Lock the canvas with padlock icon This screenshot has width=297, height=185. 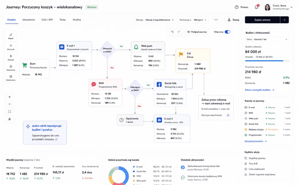click(x=10, y=119)
